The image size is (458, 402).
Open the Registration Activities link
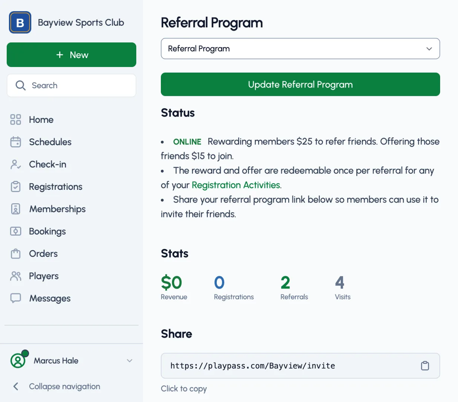[236, 185]
